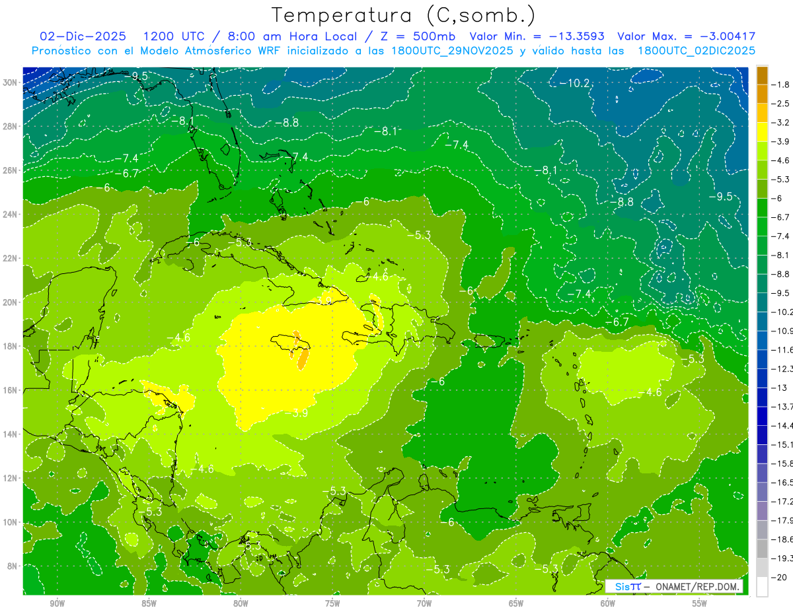Click the ONAMET/REP.DOM. logo box
The width and height of the screenshot is (793, 612).
(x=674, y=586)
